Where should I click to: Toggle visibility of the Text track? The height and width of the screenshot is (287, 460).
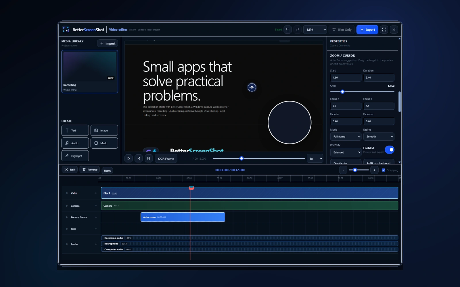[x=67, y=229]
